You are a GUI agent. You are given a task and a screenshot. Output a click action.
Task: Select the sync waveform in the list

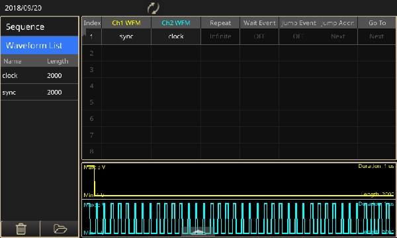pyautogui.click(x=40, y=92)
